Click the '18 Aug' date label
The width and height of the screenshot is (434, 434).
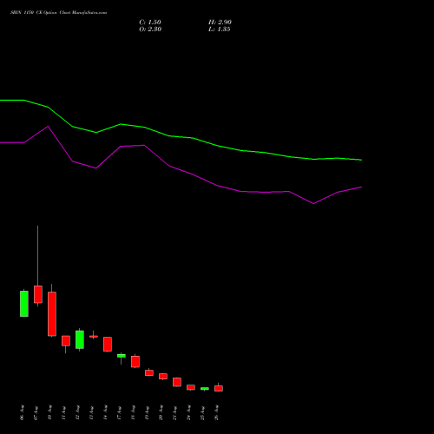pyautogui.click(x=134, y=412)
